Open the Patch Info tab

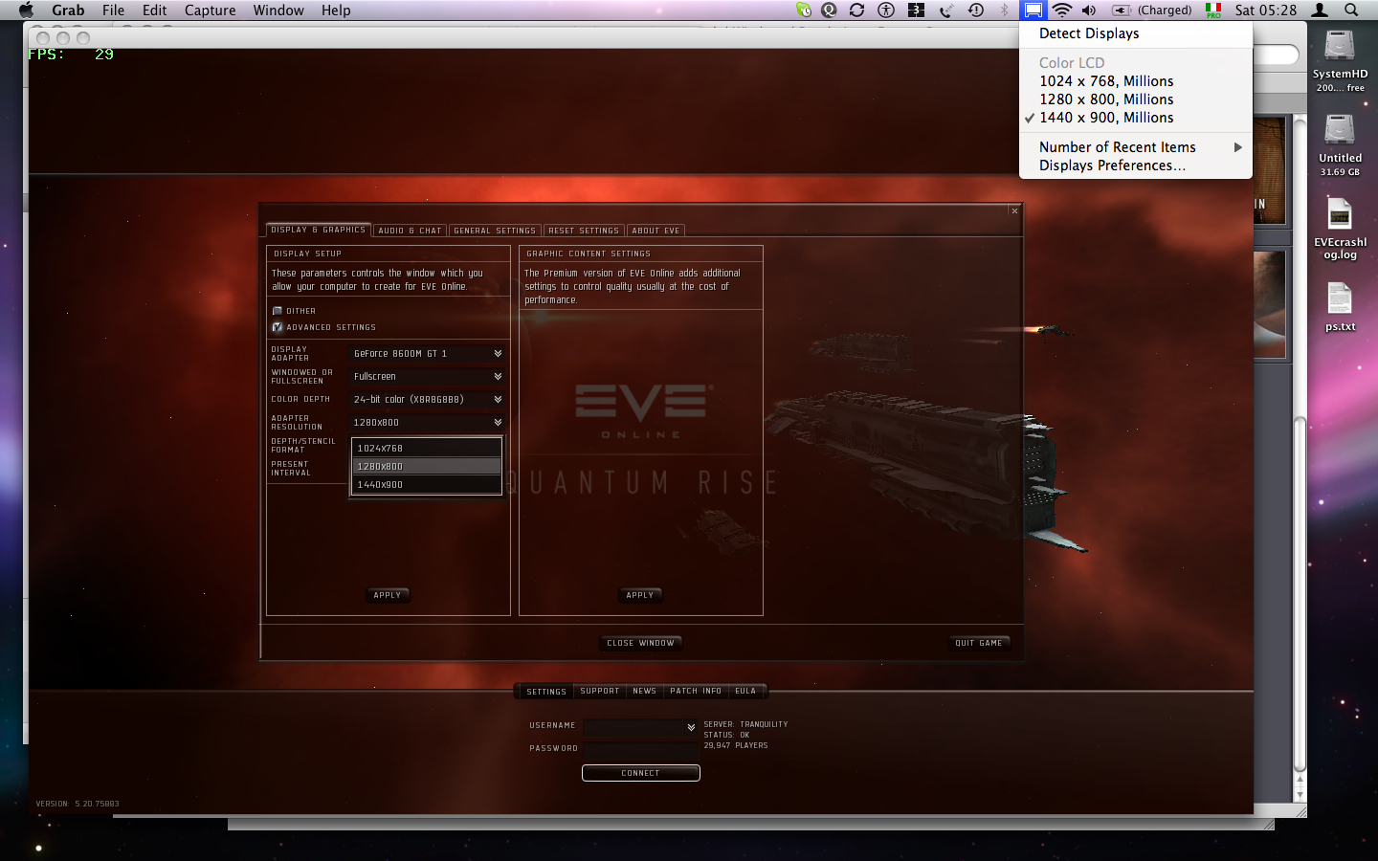696,691
